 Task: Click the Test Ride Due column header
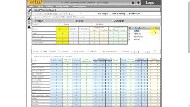(x=84, y=29)
